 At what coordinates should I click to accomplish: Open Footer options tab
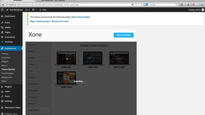[x=31, y=64]
